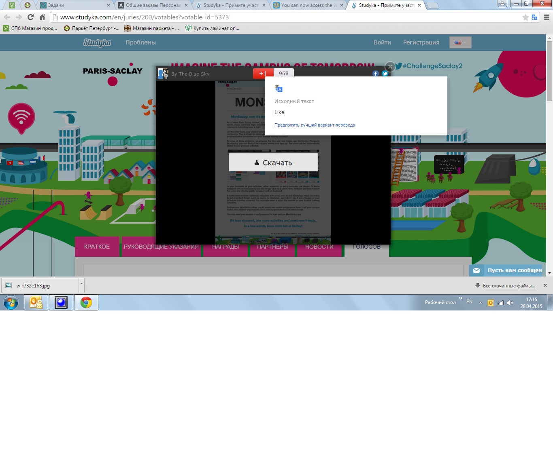553x456 pixels.
Task: Share the entry on Facebook icon
Action: click(x=376, y=74)
